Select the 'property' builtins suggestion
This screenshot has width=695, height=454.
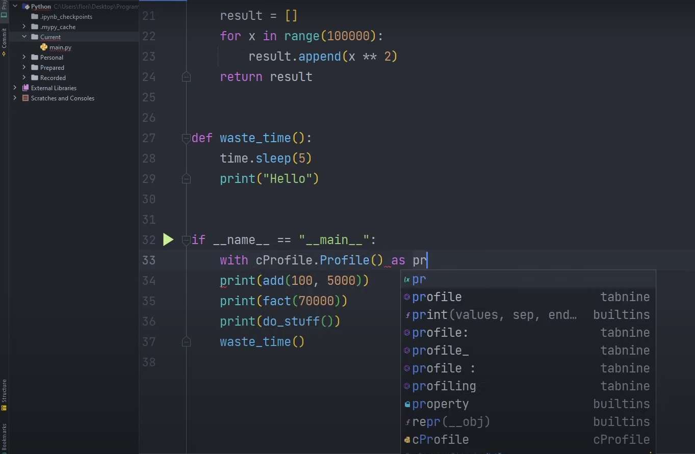[x=440, y=404]
